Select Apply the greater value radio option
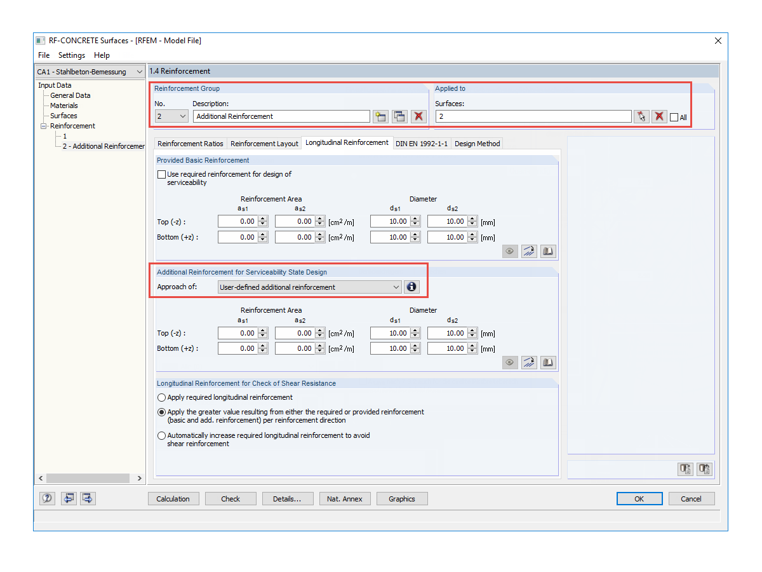Image resolution: width=762 pixels, height=572 pixels. click(x=161, y=412)
